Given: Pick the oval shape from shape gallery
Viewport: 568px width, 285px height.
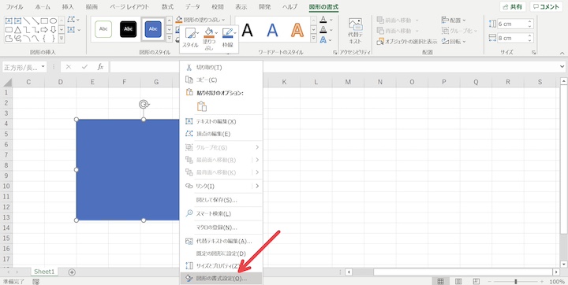Looking at the screenshot, I should point(54,20).
